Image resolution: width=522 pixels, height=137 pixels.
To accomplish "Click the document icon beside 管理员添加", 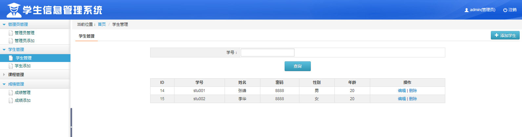I will [x=11, y=41].
